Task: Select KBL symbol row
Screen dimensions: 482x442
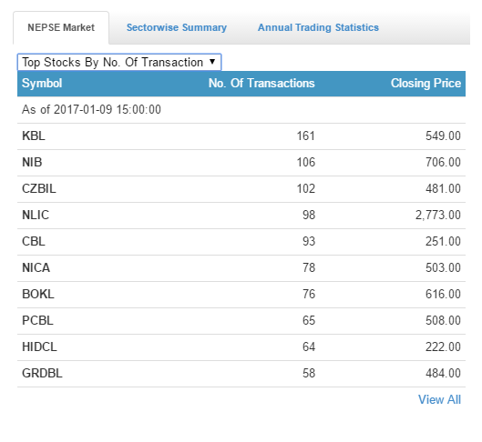Action: (x=241, y=136)
